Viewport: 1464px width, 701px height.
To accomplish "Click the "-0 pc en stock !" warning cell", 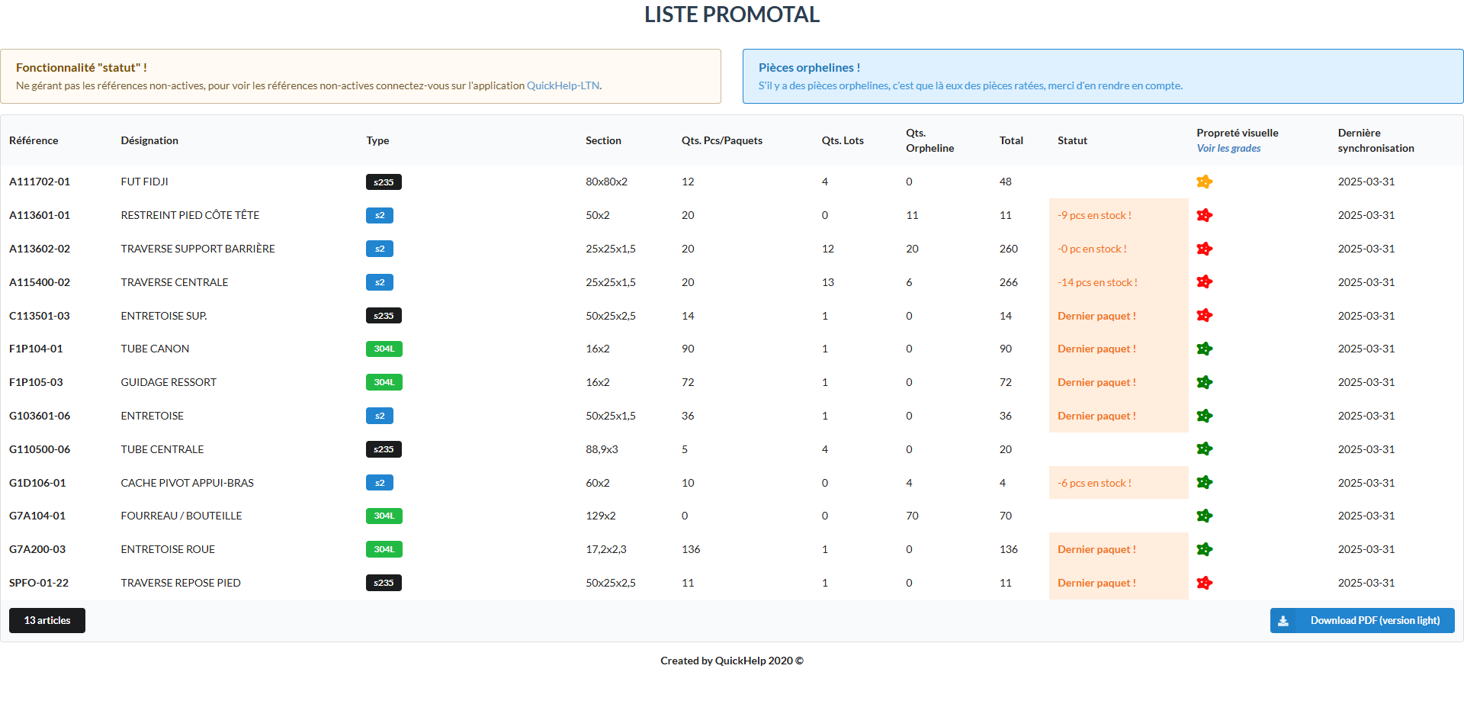I will tap(1092, 249).
